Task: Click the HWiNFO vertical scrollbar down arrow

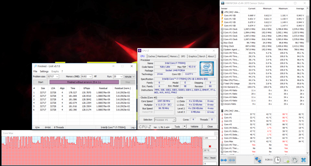Action: (308, 153)
